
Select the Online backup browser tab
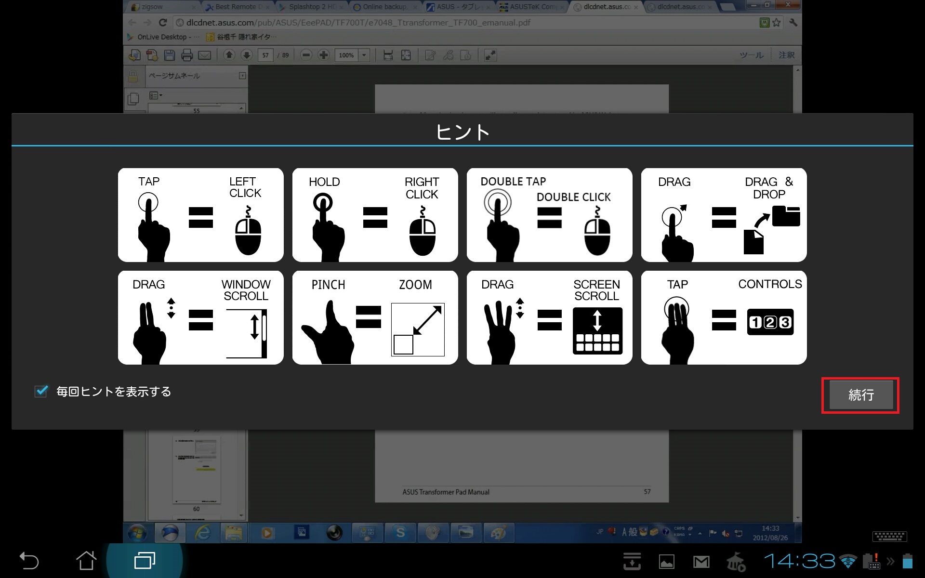[383, 7]
